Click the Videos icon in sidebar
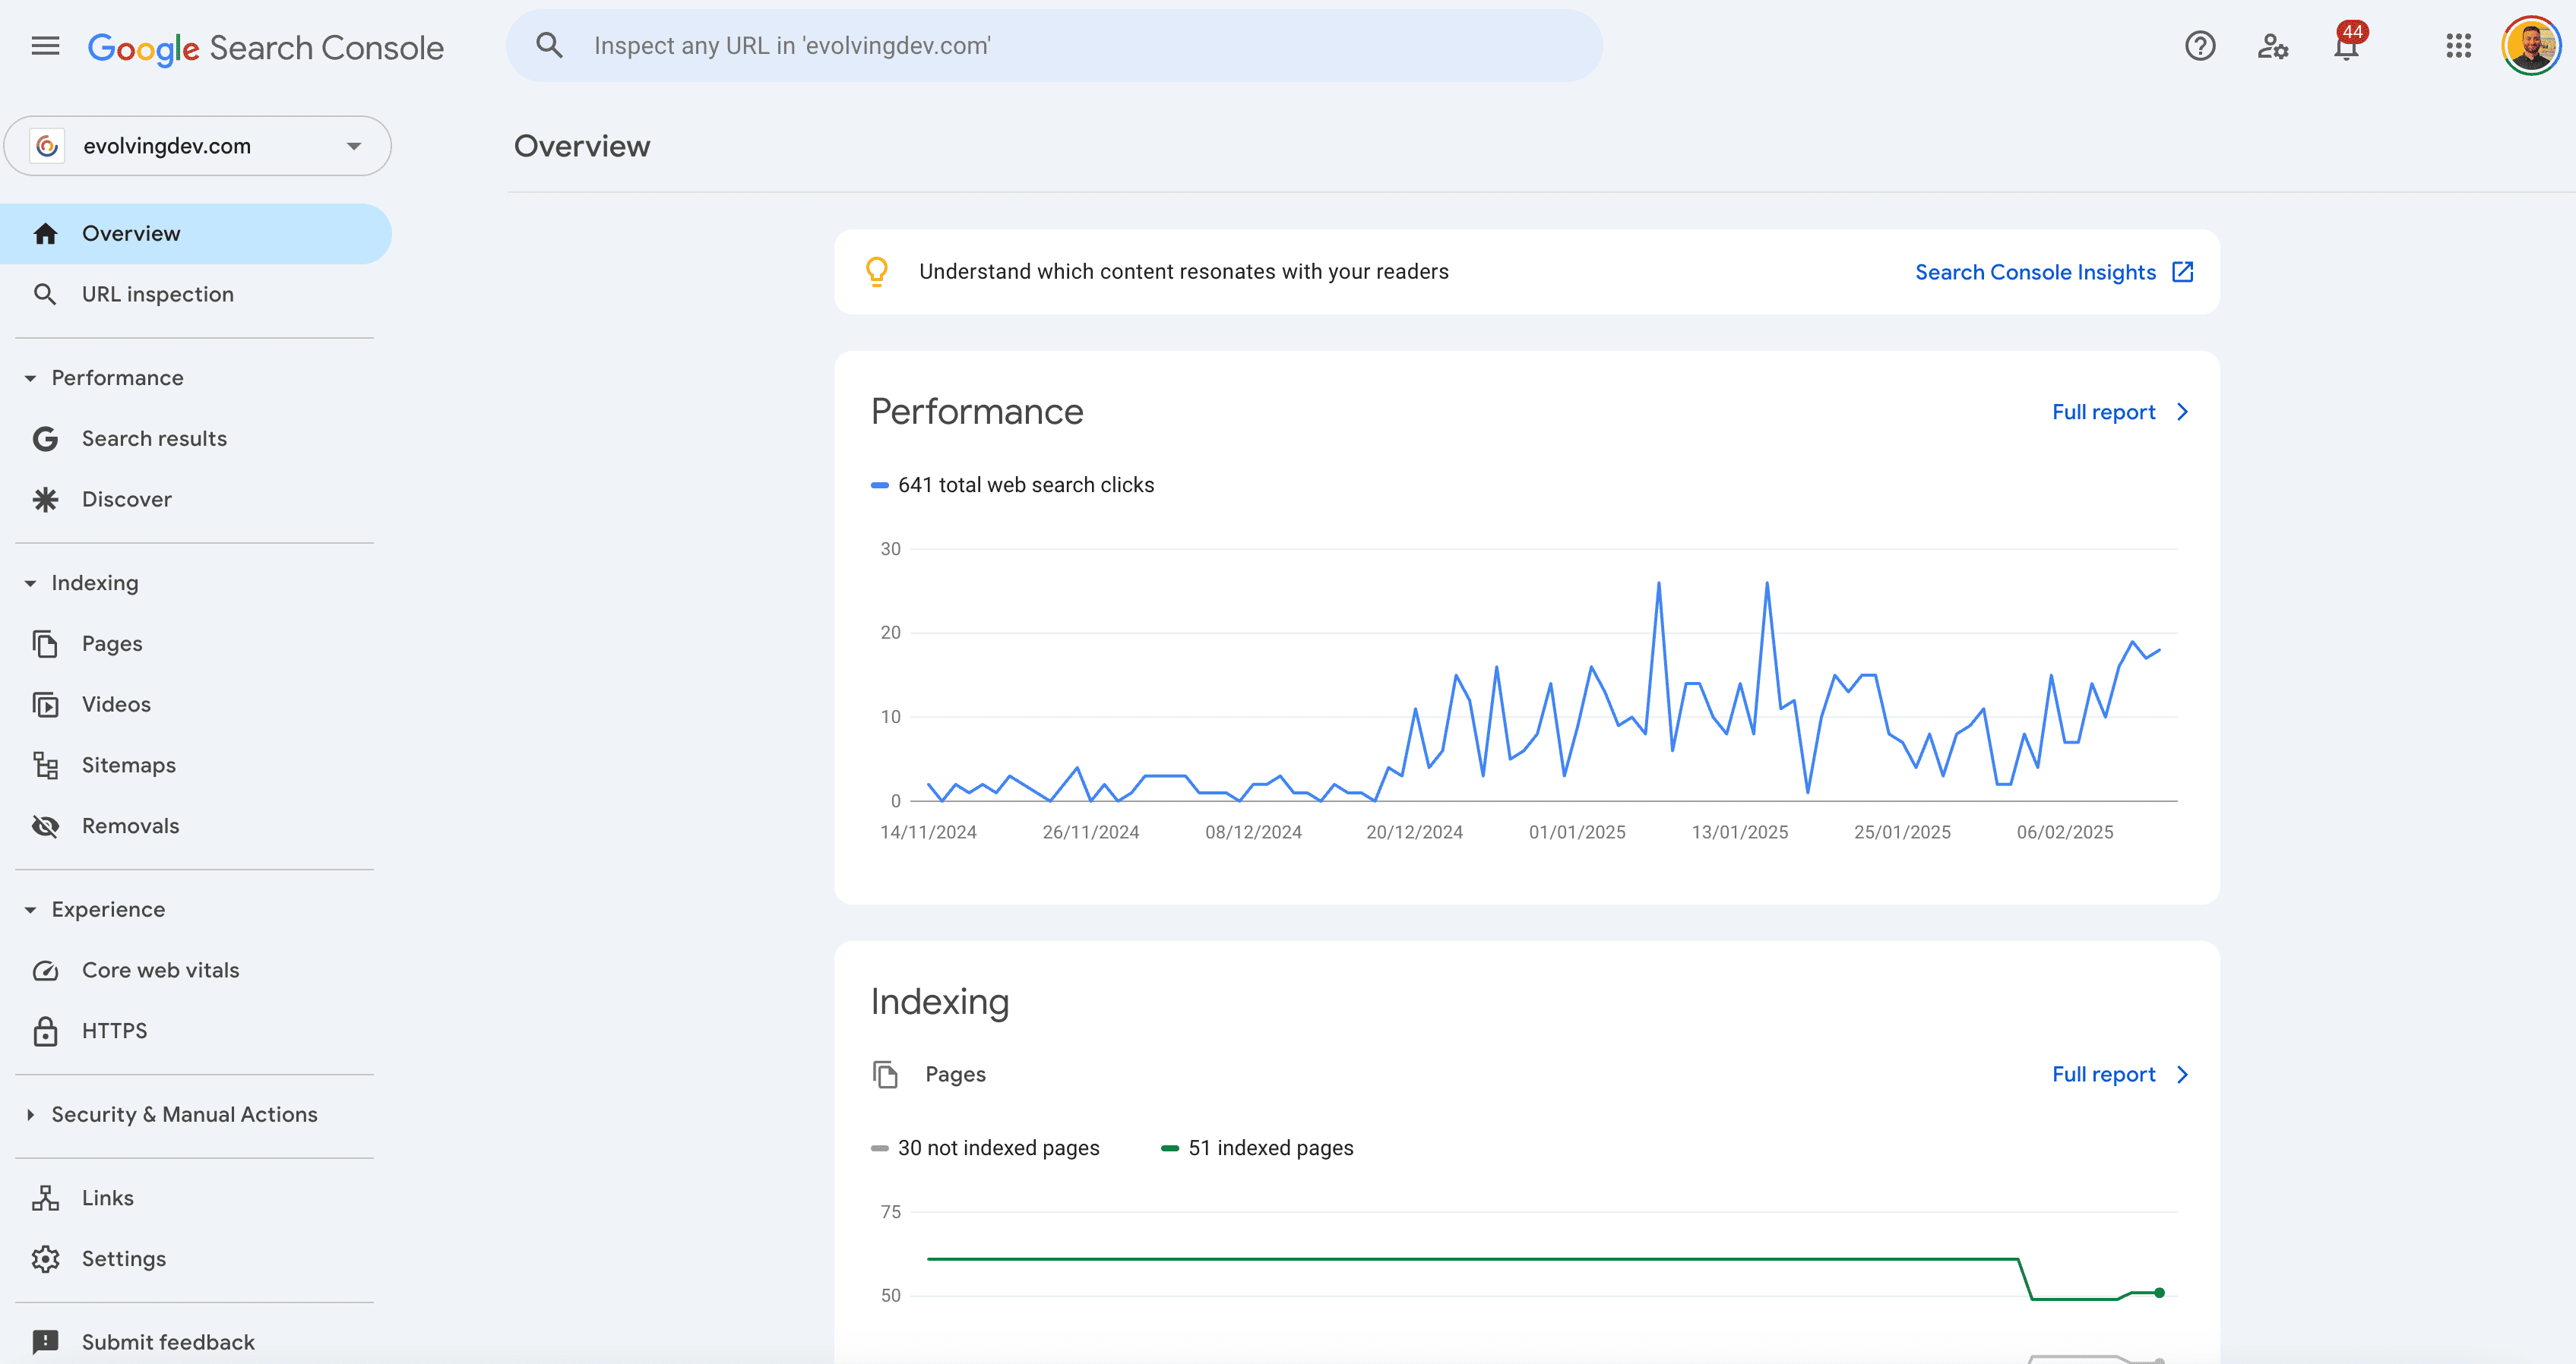2576x1364 pixels. [x=45, y=705]
